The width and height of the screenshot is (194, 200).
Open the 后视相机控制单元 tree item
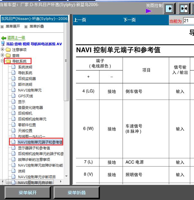click(32, 119)
